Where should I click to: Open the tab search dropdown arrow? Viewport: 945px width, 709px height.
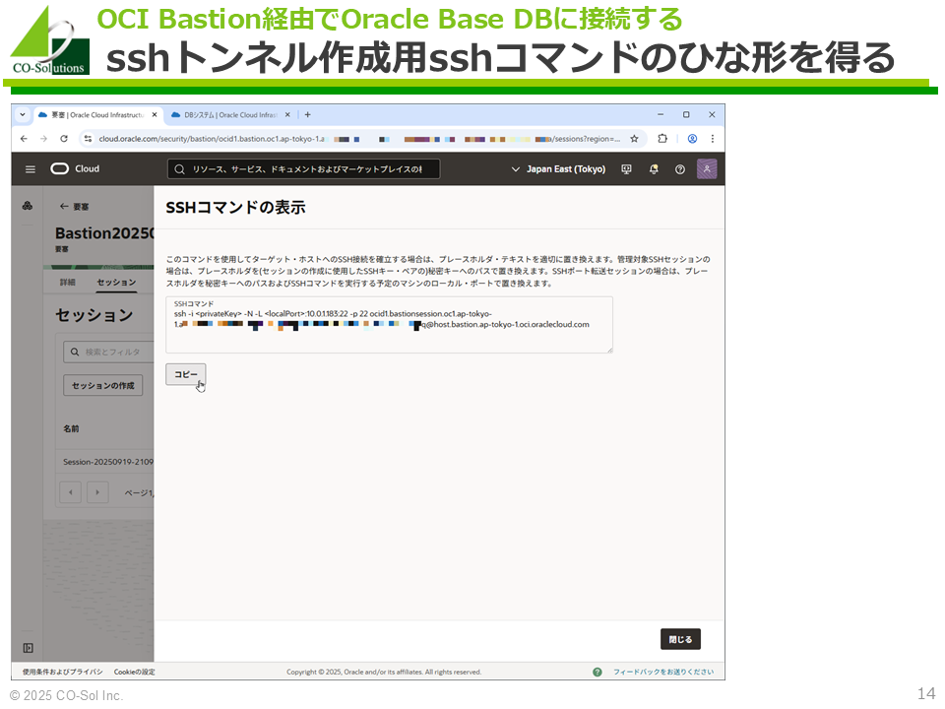(23, 114)
